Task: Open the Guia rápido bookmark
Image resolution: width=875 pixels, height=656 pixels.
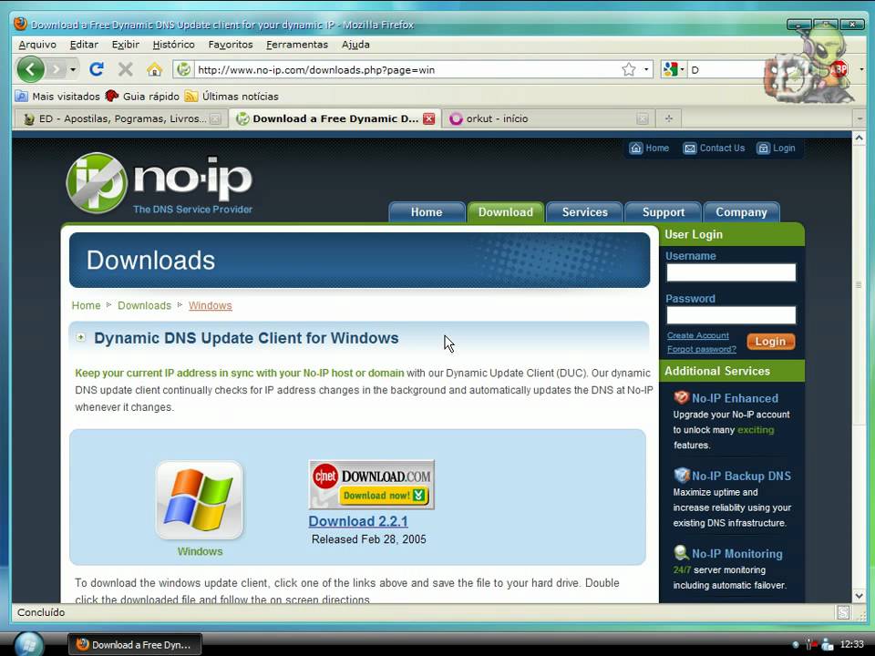Action: point(142,97)
